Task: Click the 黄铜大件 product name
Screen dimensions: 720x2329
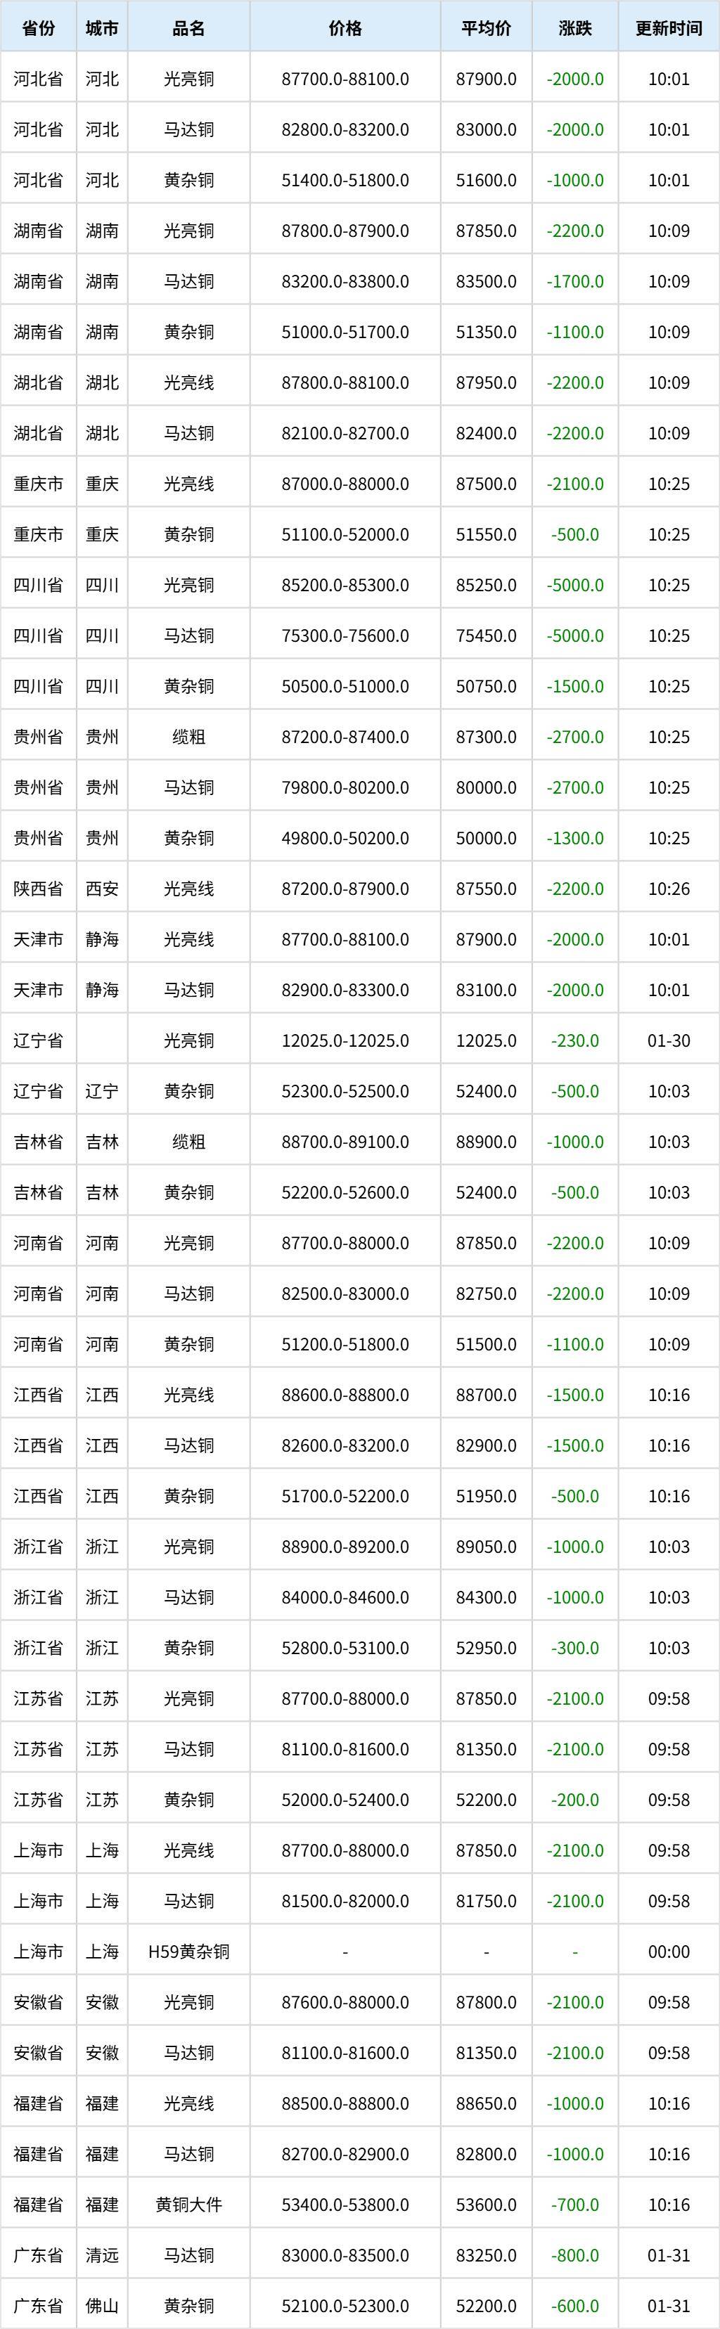Action: (188, 2205)
